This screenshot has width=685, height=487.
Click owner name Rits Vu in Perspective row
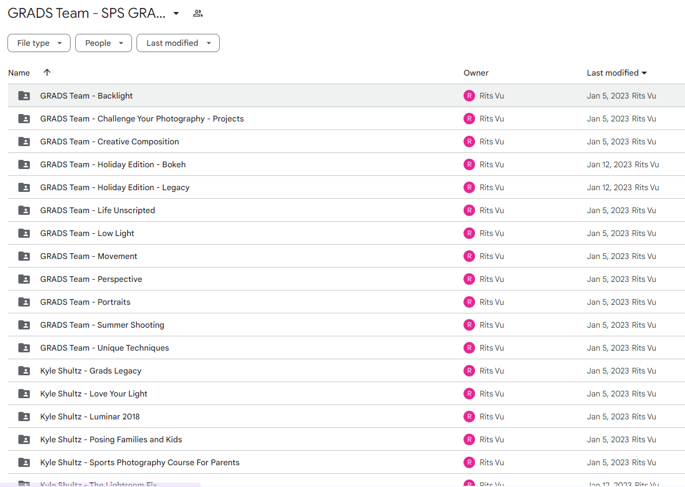tap(492, 279)
